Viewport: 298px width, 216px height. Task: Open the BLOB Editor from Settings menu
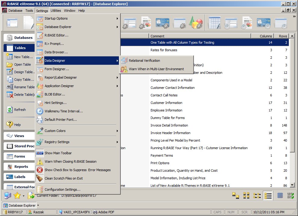(x=54, y=94)
